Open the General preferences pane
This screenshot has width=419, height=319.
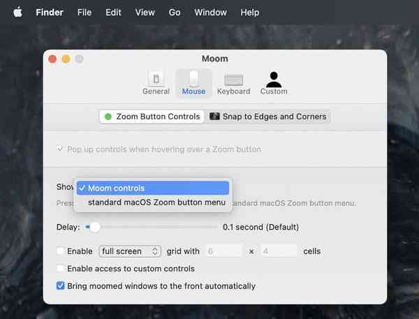(x=156, y=83)
